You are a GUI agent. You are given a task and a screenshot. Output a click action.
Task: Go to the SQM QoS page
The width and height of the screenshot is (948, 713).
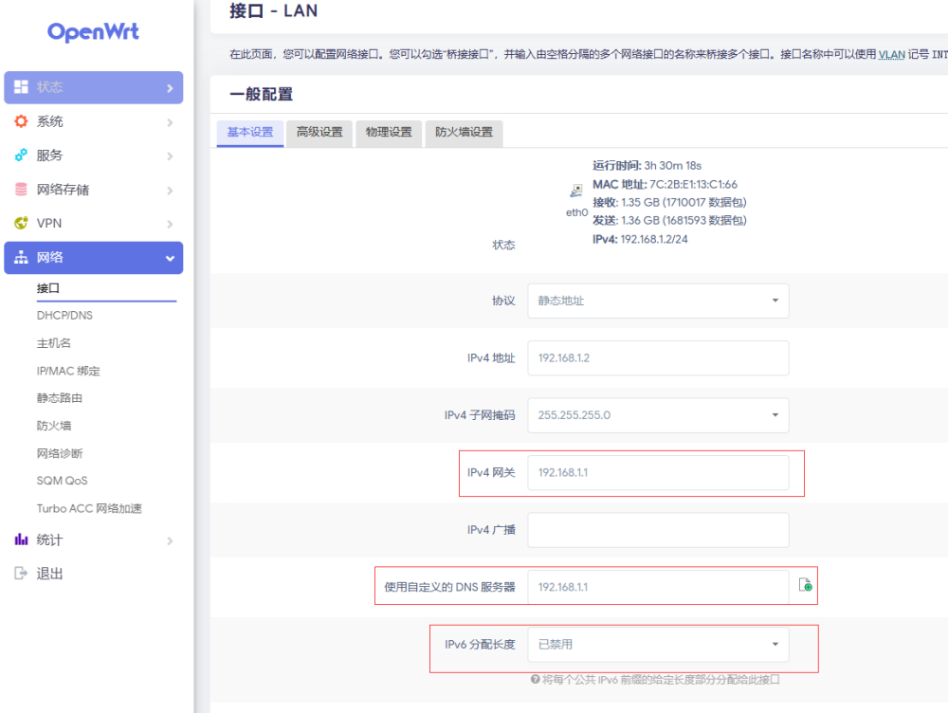63,481
